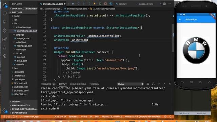Open the Source Control view
The height and width of the screenshot is (122, 217).
coord(4,22)
